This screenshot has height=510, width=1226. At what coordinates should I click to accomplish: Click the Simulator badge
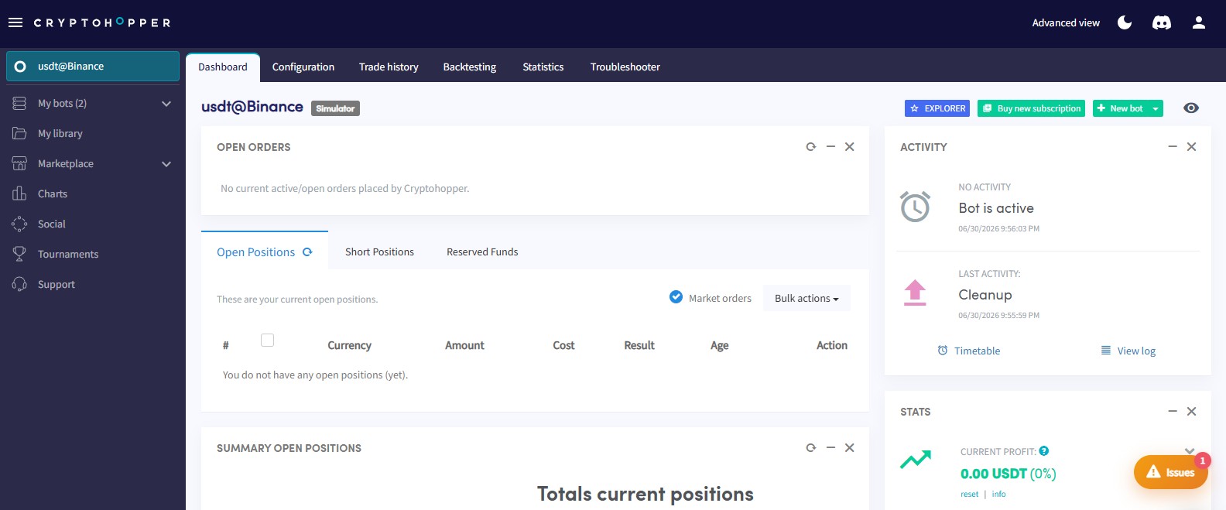pos(335,108)
